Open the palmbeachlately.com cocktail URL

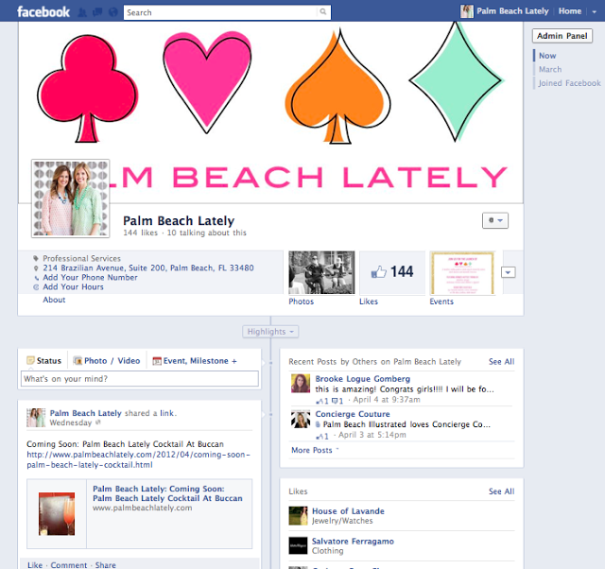139,459
